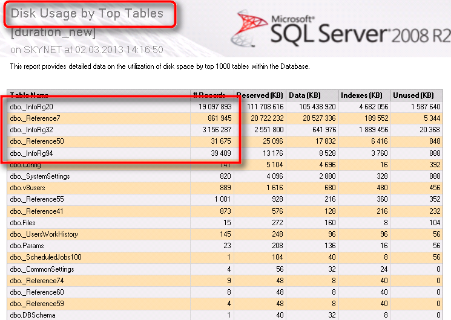
Task: Click reserved value 2 551 800
Action: [x=269, y=130]
